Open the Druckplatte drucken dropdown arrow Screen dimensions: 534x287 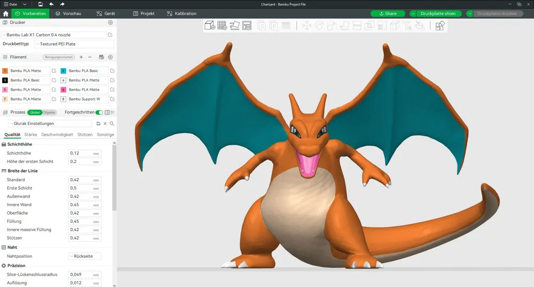point(470,14)
